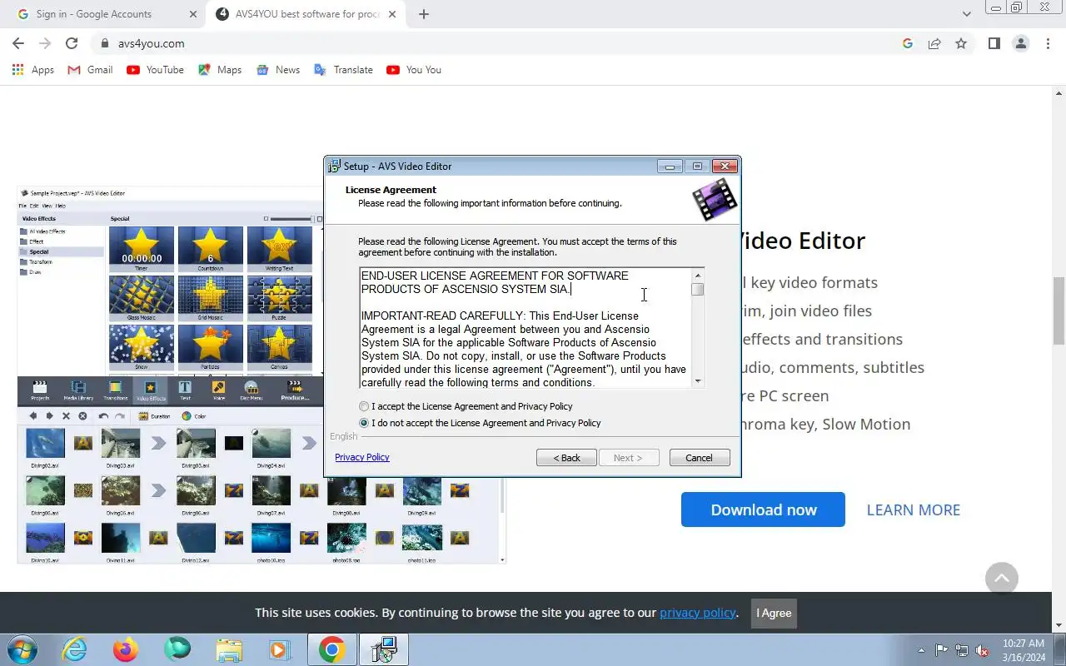Click the share page icon in address bar

(x=934, y=43)
